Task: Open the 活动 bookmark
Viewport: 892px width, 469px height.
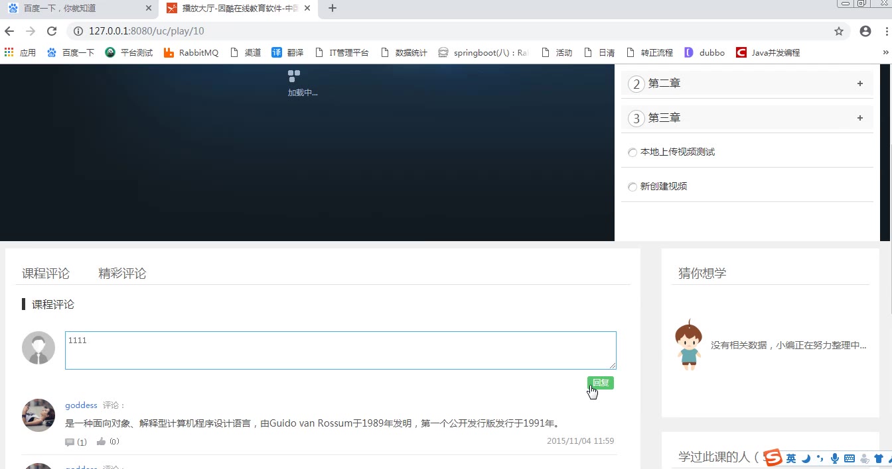Action: [x=557, y=52]
